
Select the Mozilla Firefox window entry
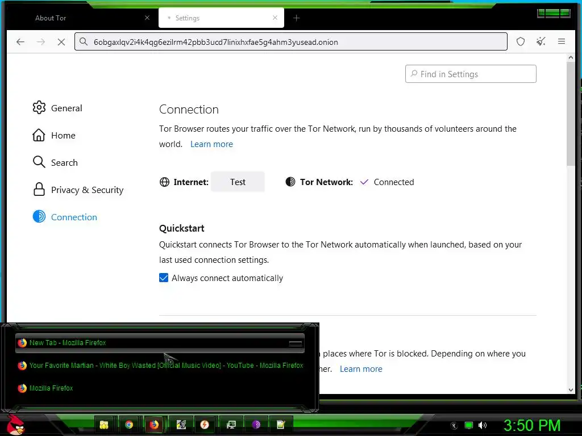(x=160, y=388)
